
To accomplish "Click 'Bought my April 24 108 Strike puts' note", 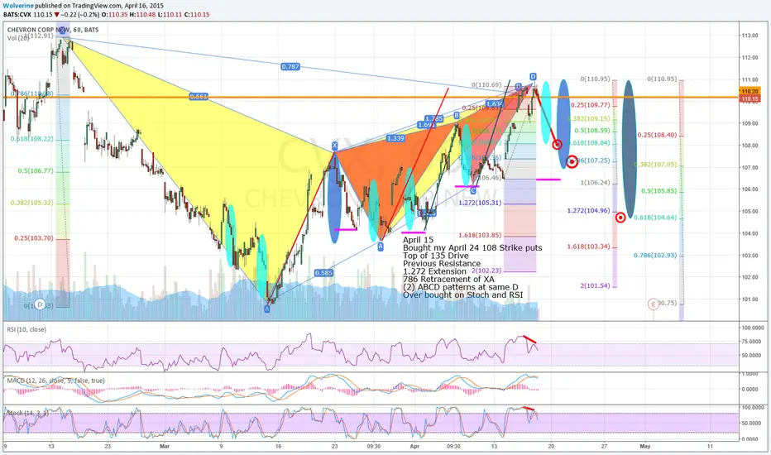I will point(472,248).
